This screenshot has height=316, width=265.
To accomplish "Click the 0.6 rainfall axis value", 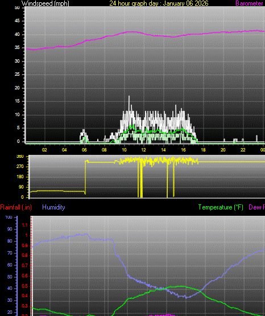I will 25,276.
